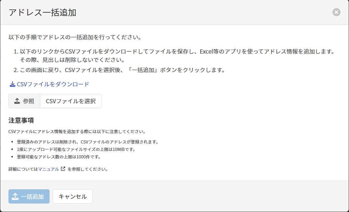The width and height of the screenshot is (349, 212).
Task: Click the bullet about 登録済みのアドレス being deleted
Action: pos(87,142)
